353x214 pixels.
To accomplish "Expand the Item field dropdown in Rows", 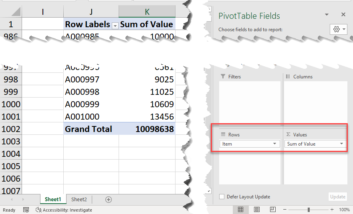I will coord(275,144).
